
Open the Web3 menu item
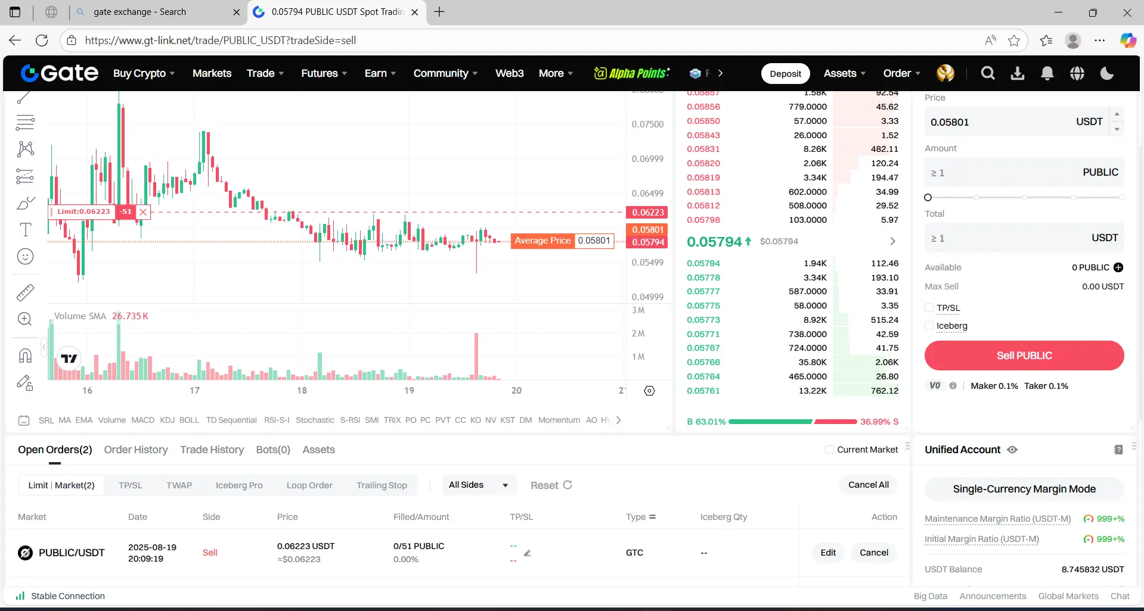coord(510,73)
